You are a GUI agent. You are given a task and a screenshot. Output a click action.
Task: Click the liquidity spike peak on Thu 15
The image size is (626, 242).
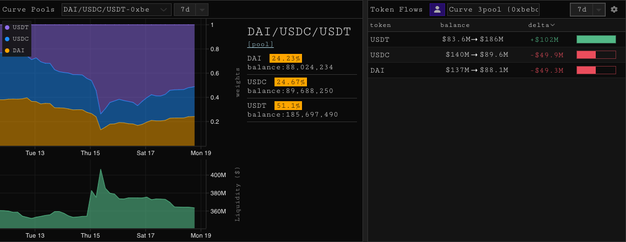(x=101, y=170)
